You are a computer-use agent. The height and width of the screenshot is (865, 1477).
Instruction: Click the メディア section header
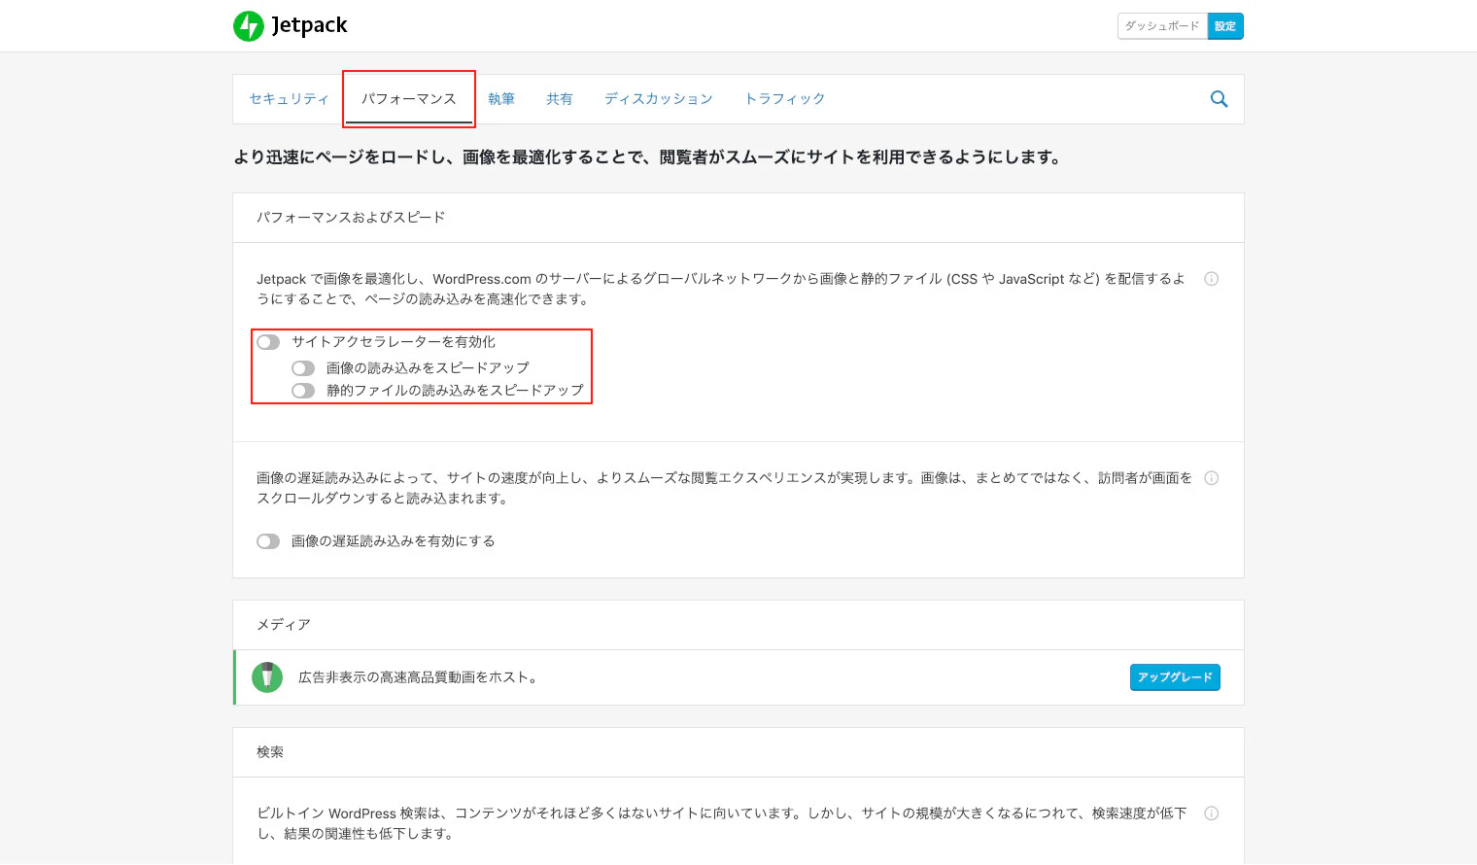tap(738, 625)
